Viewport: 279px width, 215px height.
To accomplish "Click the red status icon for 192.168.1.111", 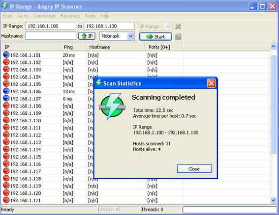I will coord(6,127).
